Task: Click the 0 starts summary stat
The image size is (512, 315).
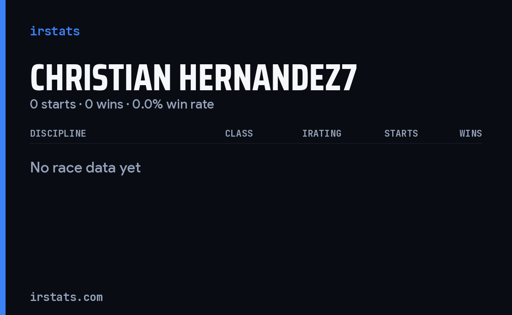Action: coord(53,104)
